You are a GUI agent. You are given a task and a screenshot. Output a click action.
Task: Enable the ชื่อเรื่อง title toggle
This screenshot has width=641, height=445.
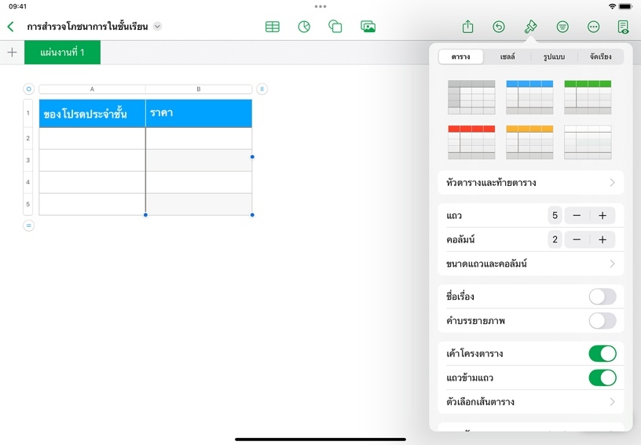tap(602, 297)
